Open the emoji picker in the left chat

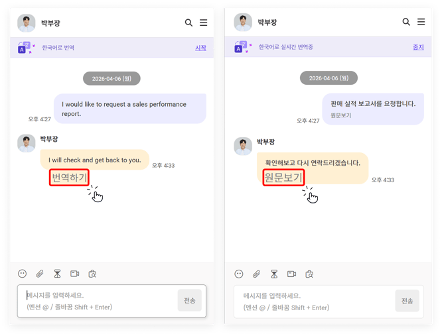click(23, 274)
